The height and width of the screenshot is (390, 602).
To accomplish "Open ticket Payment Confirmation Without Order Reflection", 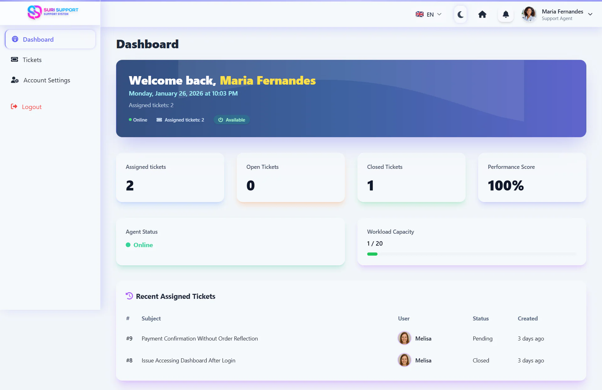I will point(199,338).
